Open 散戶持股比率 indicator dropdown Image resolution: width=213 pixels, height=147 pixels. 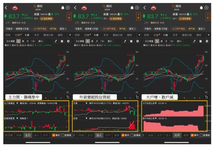pos(150,119)
